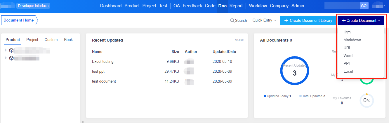Click MORE link in Recent Updated
389x123 pixels.
coord(239,40)
